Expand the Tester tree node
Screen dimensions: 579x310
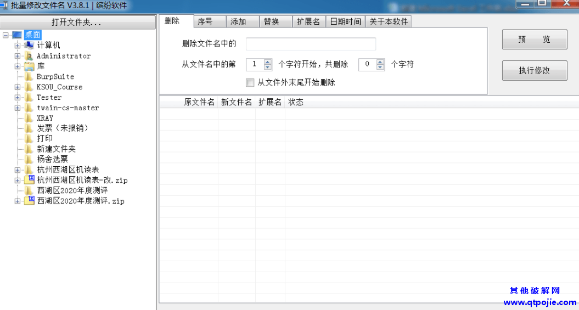[x=18, y=98]
